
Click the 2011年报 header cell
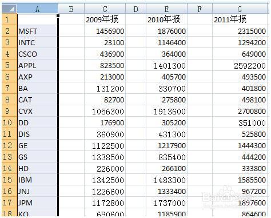[x=240, y=19]
